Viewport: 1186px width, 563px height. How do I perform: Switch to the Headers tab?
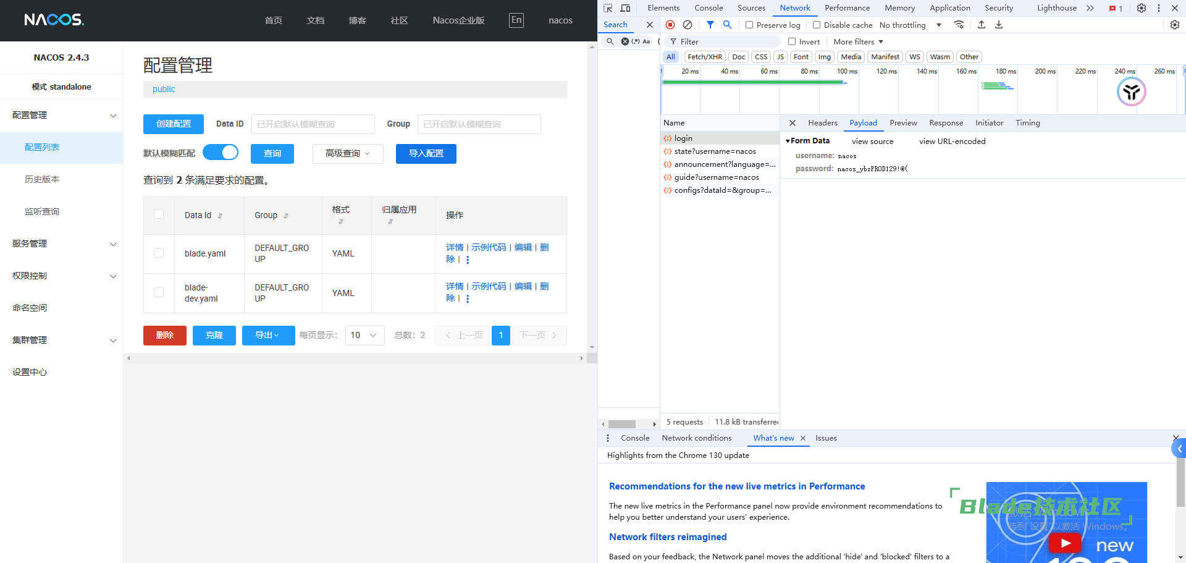(823, 123)
